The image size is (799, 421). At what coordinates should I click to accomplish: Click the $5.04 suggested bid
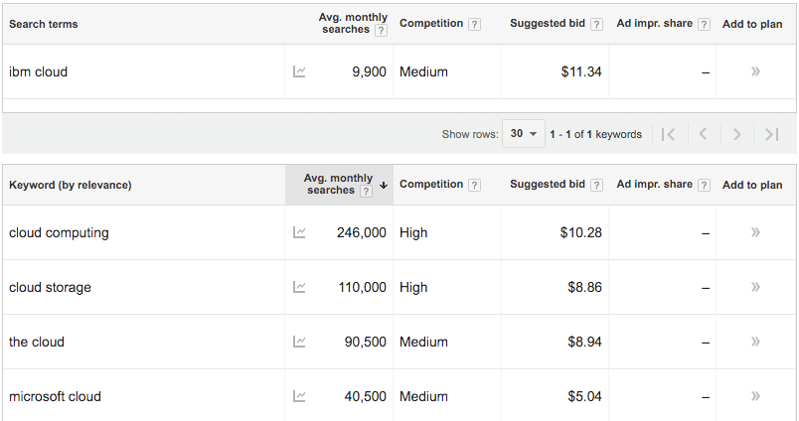click(585, 396)
